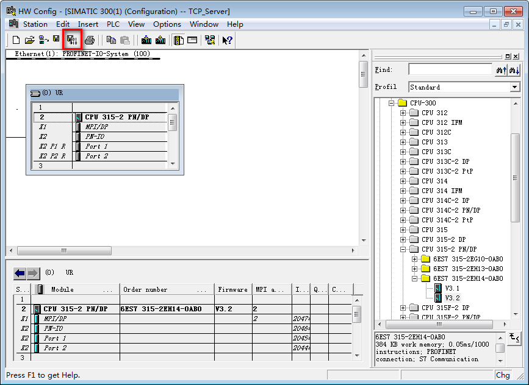Click the search upward binoculars icon
Screen dimensions: 529x385
point(501,70)
